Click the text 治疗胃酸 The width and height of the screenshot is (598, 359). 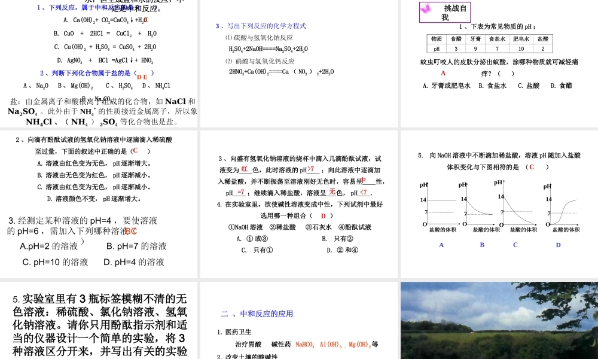[x=248, y=345]
